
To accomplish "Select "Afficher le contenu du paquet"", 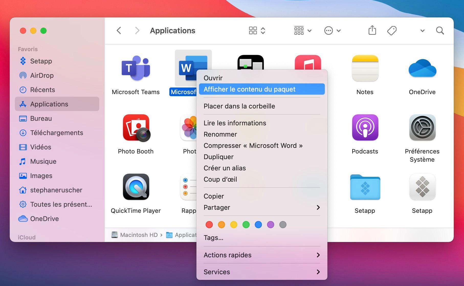I will coord(261,89).
